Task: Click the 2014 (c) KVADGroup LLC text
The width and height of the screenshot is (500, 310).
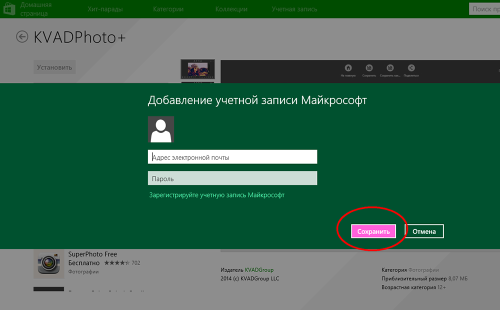Action: click(x=249, y=278)
